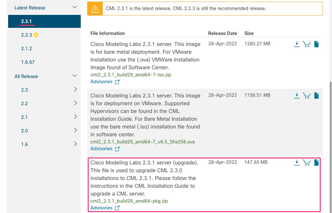Expand the 2.0 release group
This screenshot has width=332, height=213.
(x=75, y=130)
